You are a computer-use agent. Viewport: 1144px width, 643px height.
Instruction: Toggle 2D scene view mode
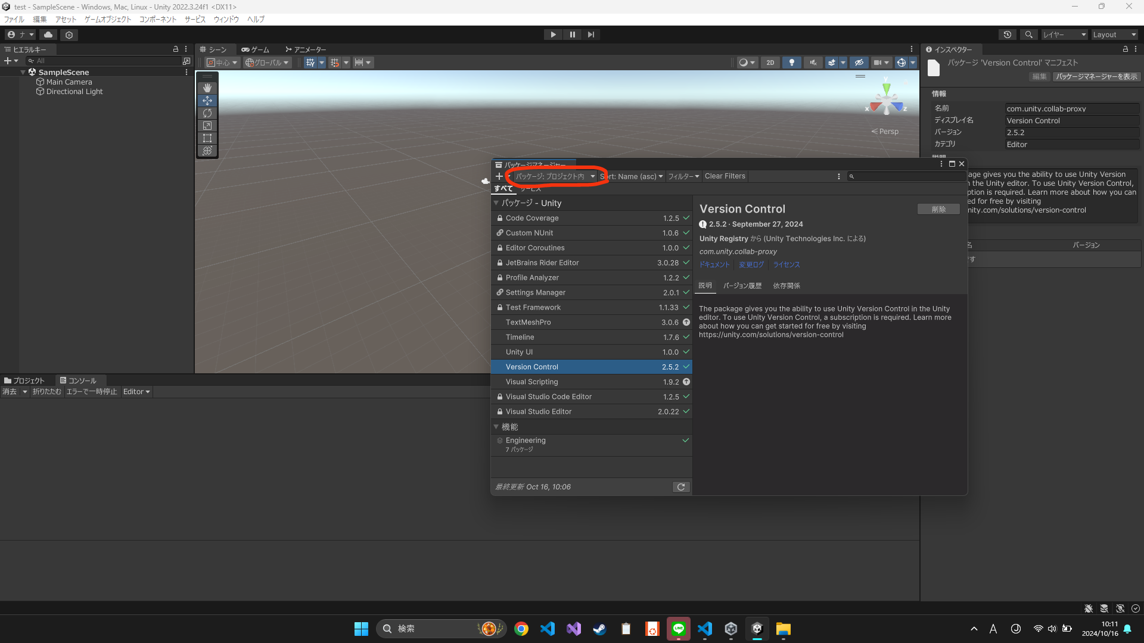770,63
